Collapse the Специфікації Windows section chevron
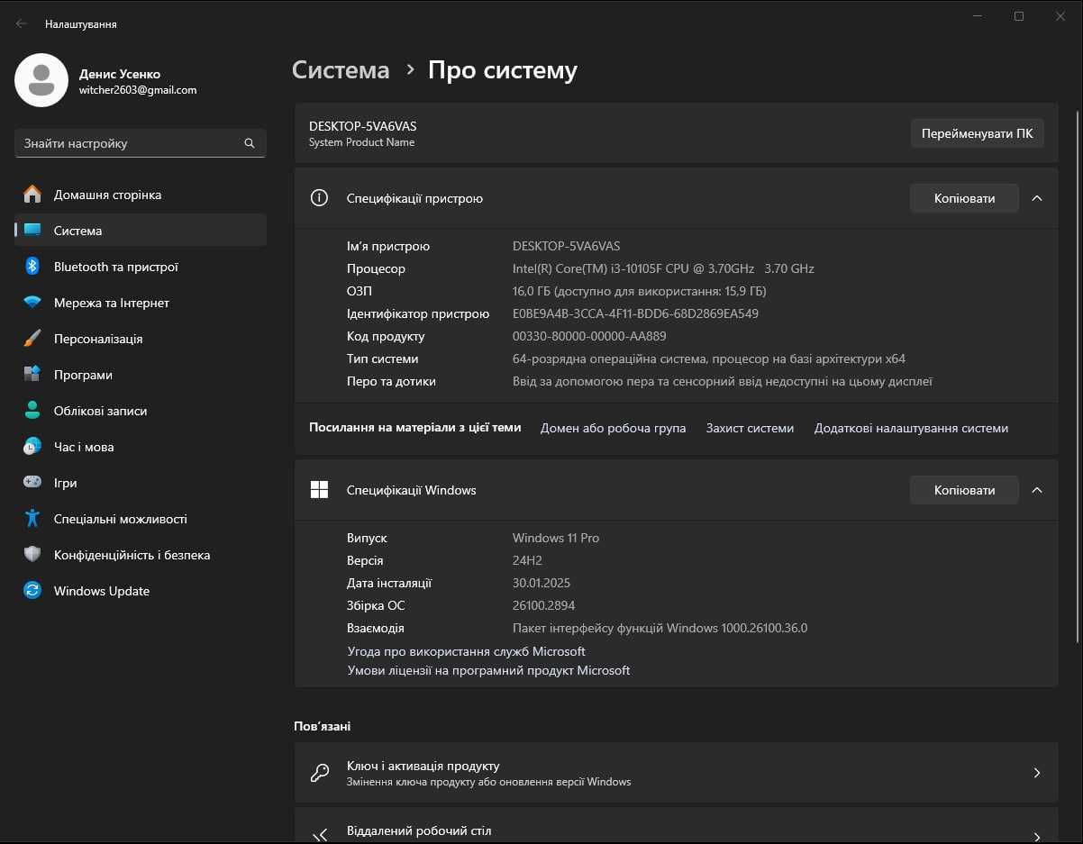This screenshot has height=844, width=1083. click(x=1037, y=490)
